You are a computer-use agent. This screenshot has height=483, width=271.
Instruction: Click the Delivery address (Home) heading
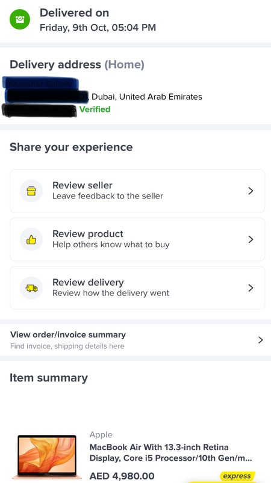coord(76,65)
